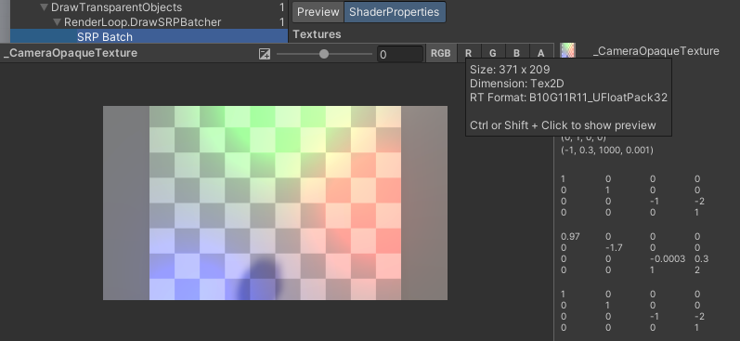Toggle the RGB channel view
Image resolution: width=740 pixels, height=341 pixels.
[x=441, y=53]
